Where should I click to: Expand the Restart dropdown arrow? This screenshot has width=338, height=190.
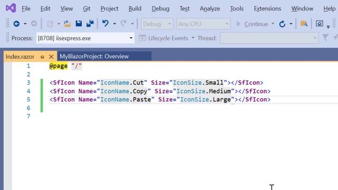291,24
